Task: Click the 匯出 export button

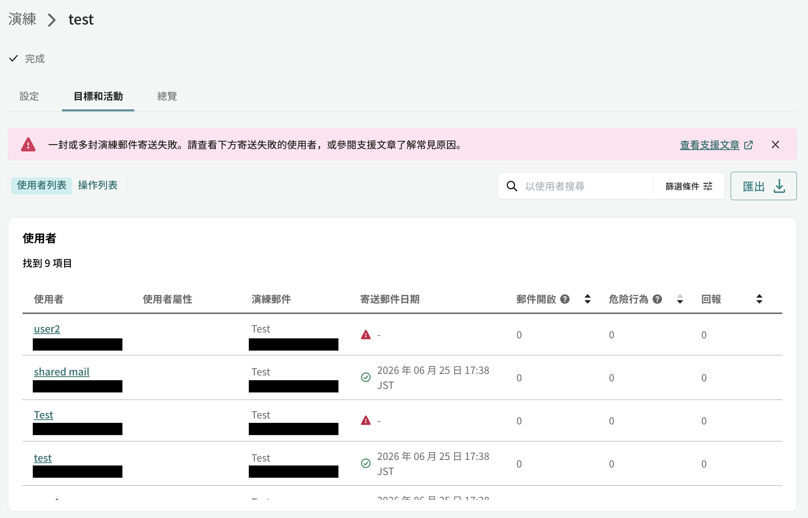Action: 763,186
